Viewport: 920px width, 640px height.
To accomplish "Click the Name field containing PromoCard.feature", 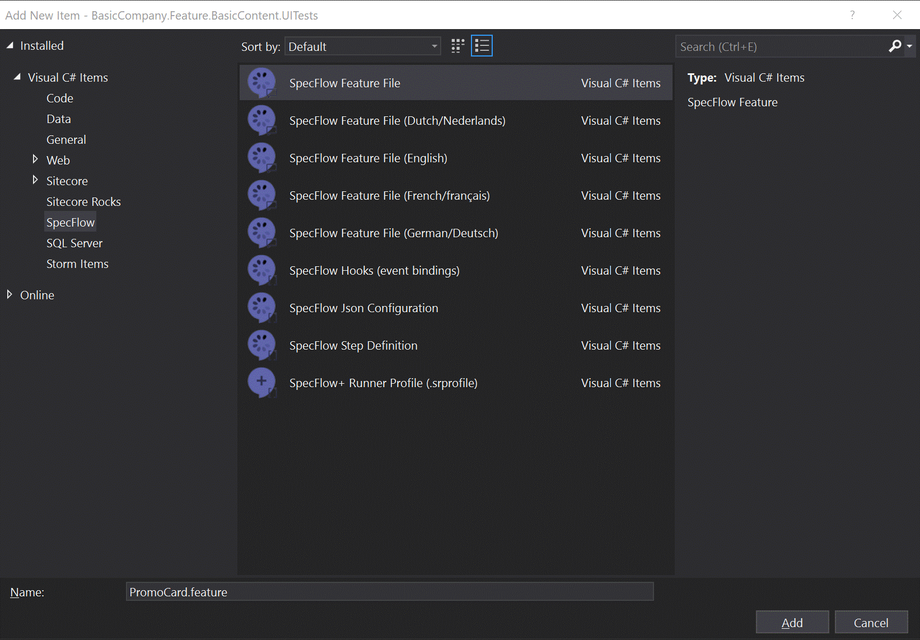I will 389,592.
